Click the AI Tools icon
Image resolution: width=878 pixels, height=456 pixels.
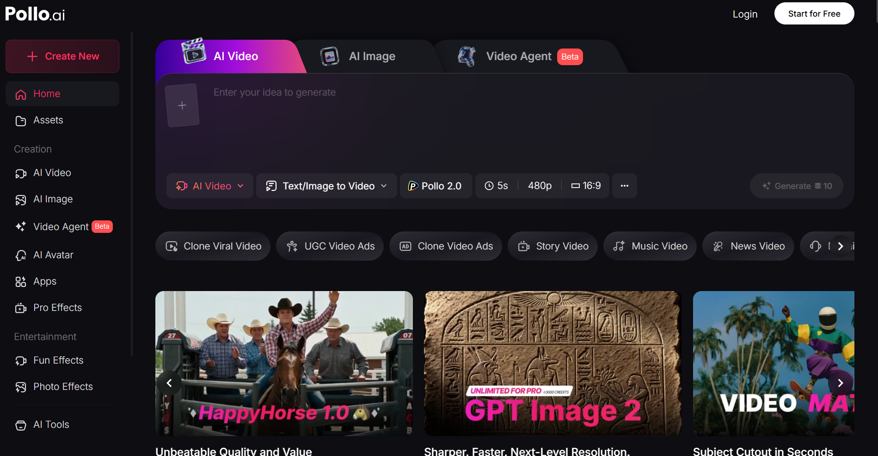point(21,425)
